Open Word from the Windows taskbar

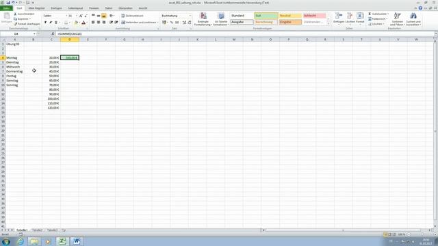tap(76, 241)
